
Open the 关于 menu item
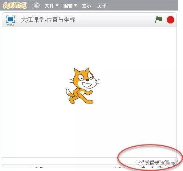102,5
